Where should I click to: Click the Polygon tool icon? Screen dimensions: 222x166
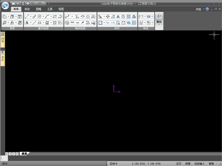click(x=88, y=16)
